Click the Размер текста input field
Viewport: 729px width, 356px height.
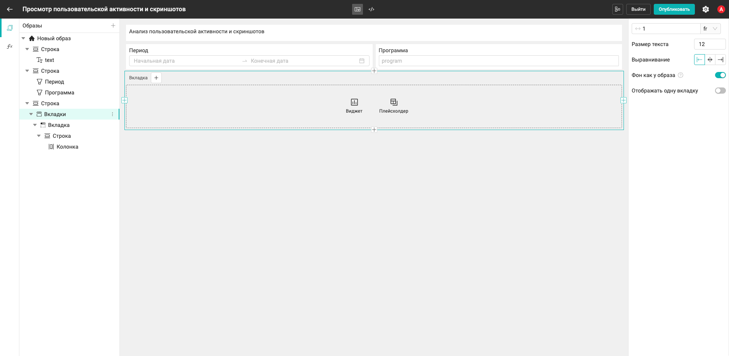(x=710, y=44)
